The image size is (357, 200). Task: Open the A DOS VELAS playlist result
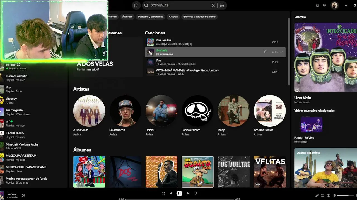click(x=107, y=57)
